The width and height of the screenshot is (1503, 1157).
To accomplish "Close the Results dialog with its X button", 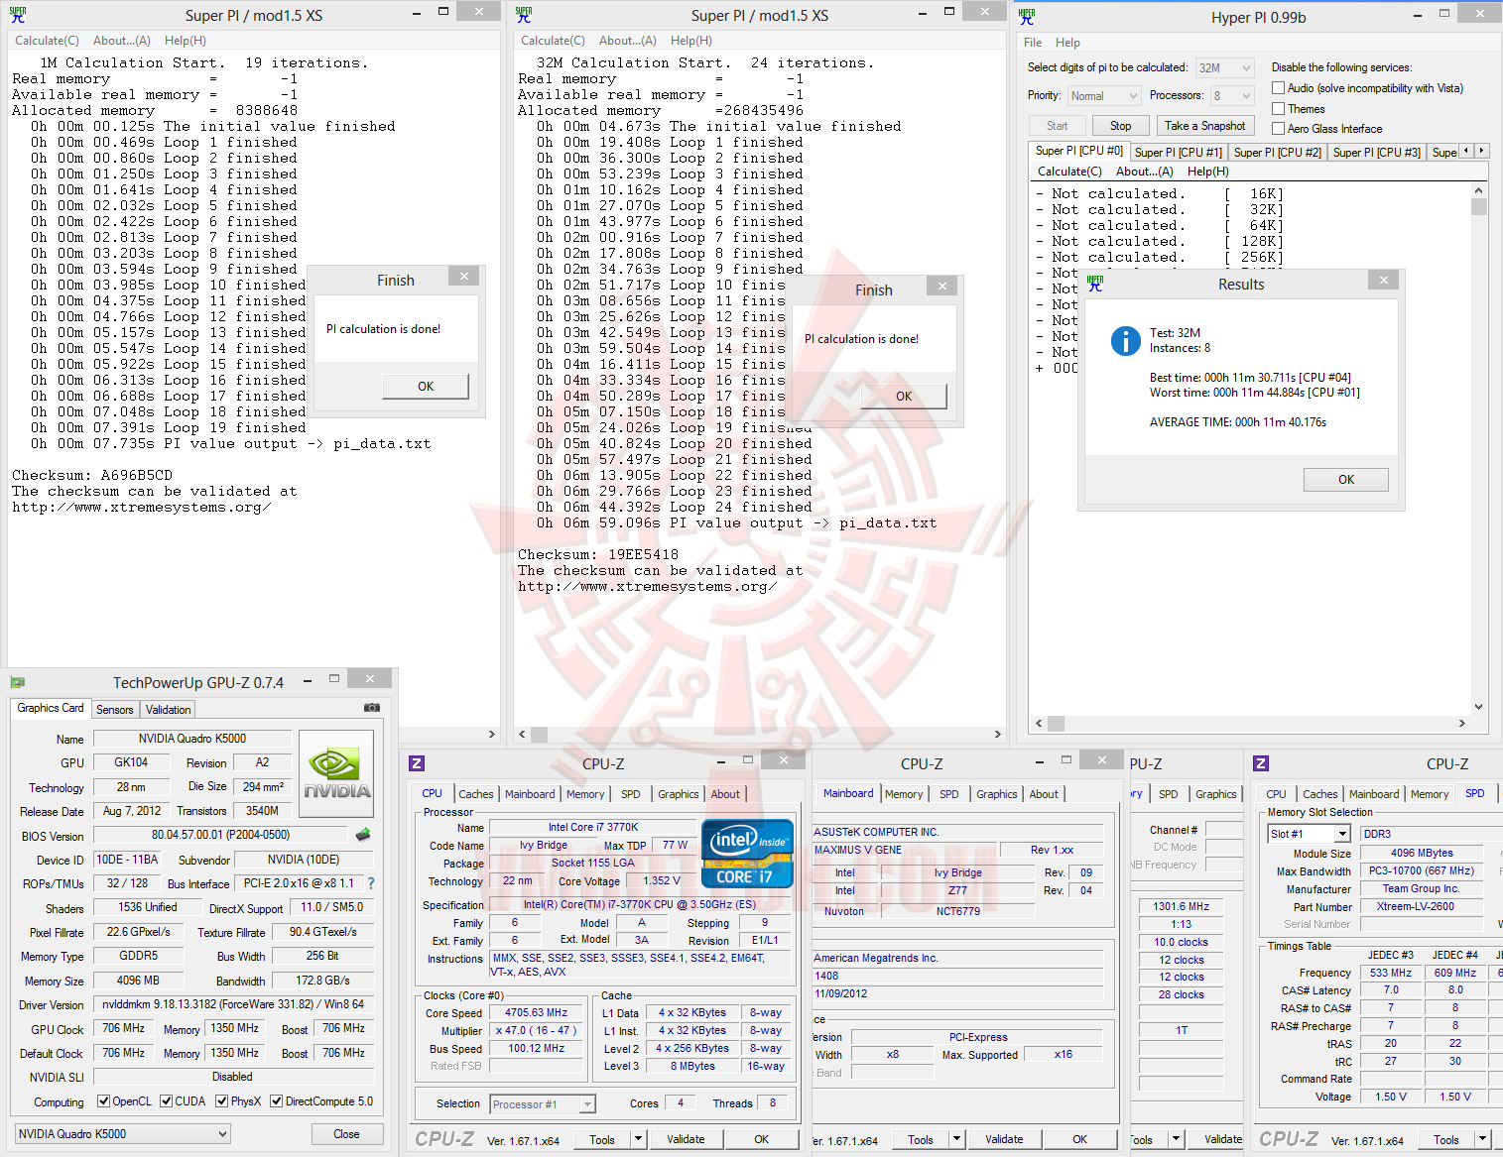I will (1383, 281).
